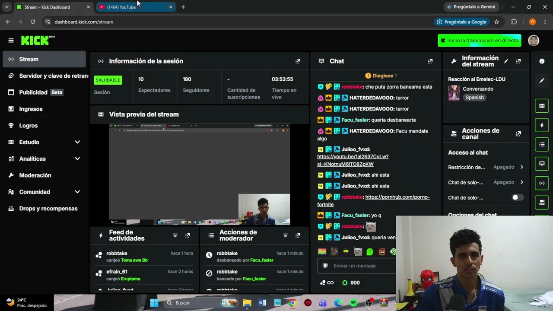
Task: Toggle the activity feed lightning icon in the right sidebar
Action: click(542, 125)
